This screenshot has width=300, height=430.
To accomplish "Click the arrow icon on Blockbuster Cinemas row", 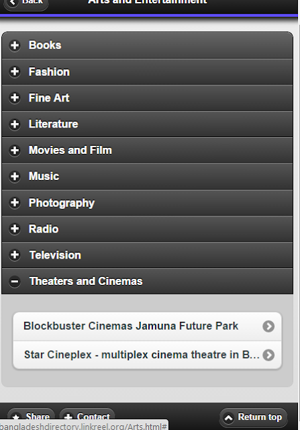I will click(268, 327).
